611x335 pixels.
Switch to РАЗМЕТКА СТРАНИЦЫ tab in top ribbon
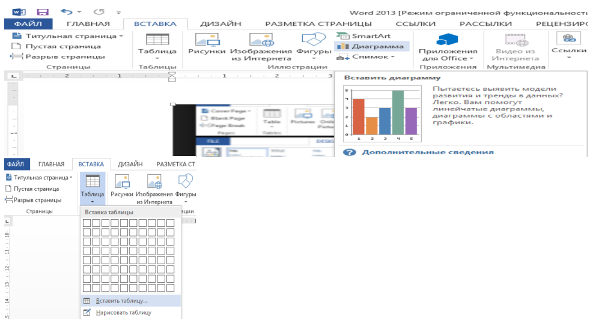[318, 23]
